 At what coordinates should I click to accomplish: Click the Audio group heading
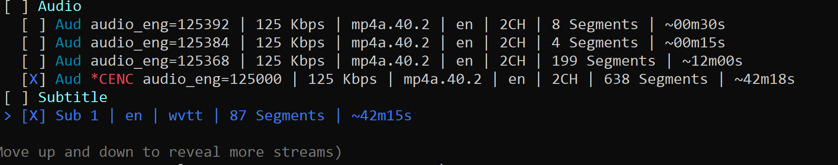tap(60, 6)
